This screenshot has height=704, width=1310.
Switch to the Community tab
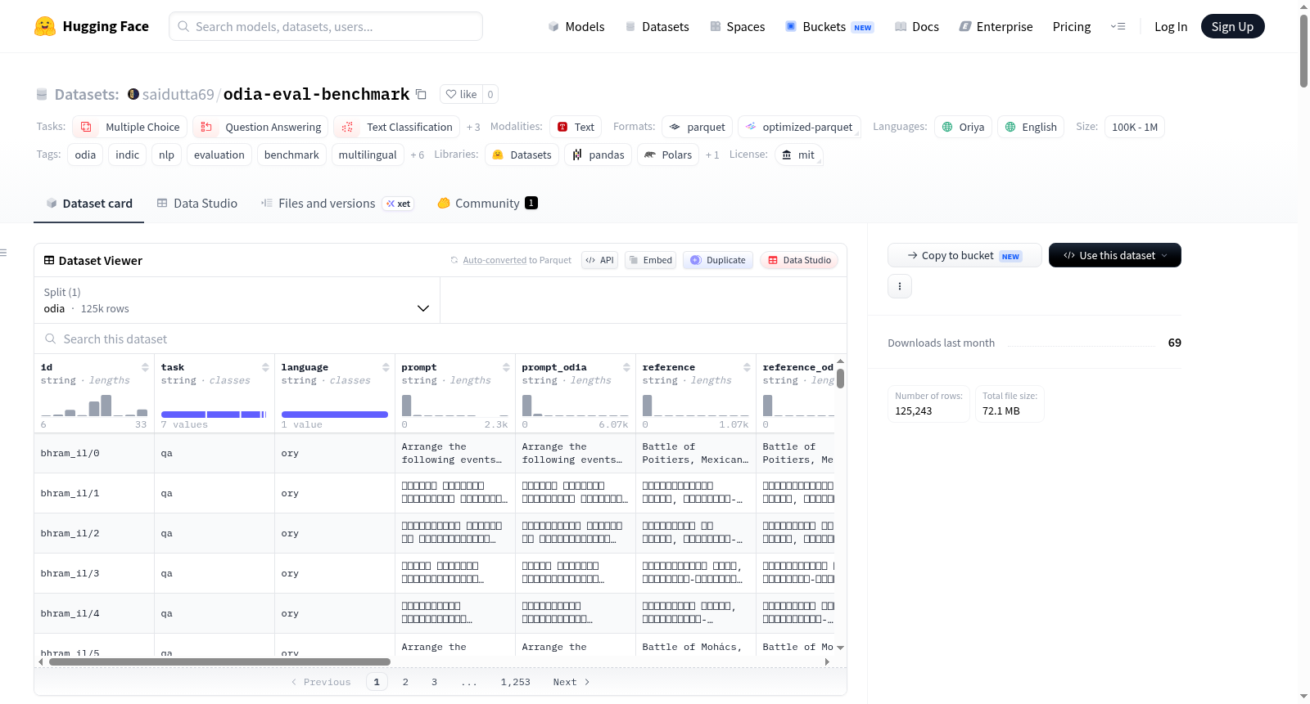click(x=488, y=204)
